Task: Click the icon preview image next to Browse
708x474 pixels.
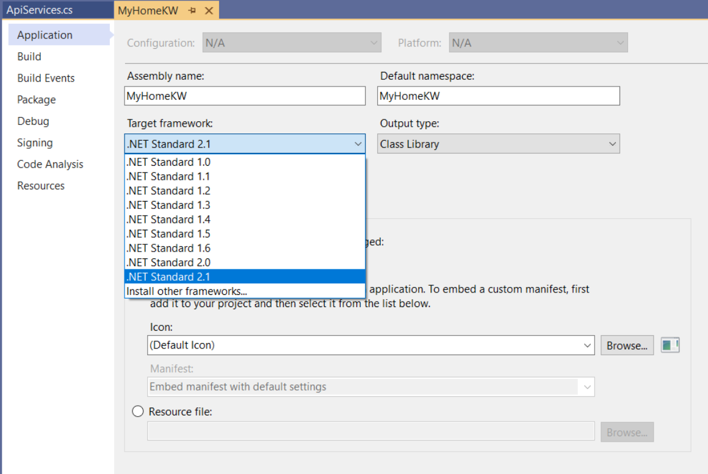Action: pyautogui.click(x=670, y=345)
